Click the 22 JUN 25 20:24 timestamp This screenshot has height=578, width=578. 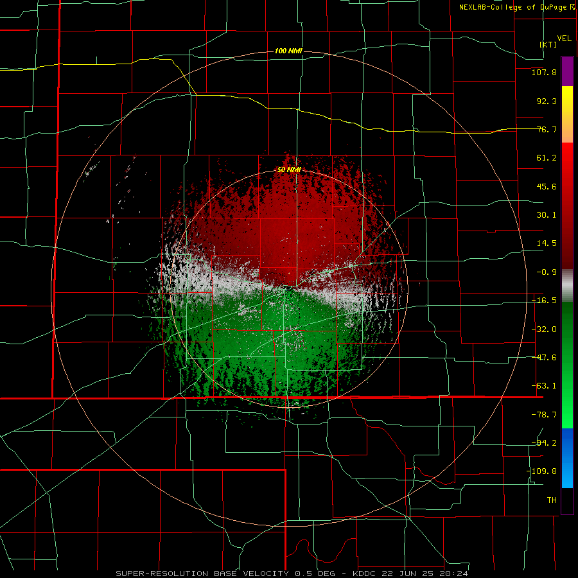coord(426,574)
